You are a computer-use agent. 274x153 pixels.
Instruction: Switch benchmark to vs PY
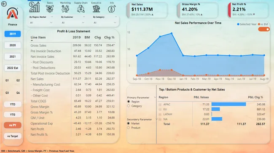point(13,125)
